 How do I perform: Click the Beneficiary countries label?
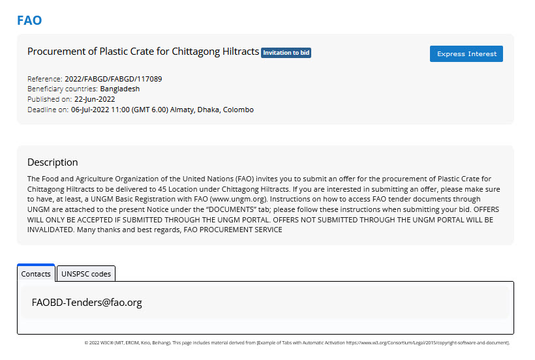tap(63, 89)
